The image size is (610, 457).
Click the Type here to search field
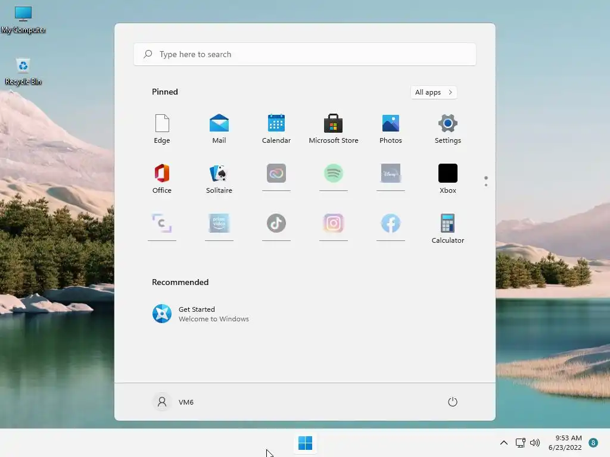click(x=305, y=54)
